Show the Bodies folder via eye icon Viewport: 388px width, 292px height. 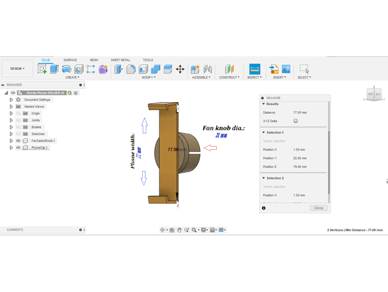[x=19, y=127]
